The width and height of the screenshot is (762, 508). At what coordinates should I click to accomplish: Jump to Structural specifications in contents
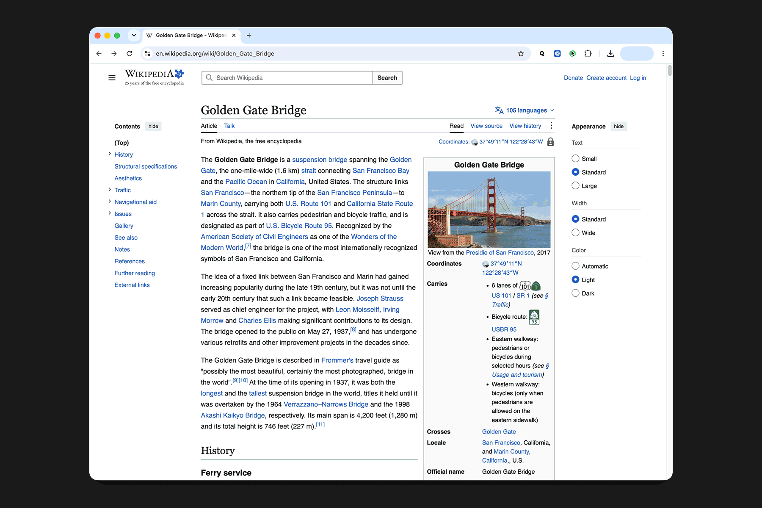pos(146,166)
